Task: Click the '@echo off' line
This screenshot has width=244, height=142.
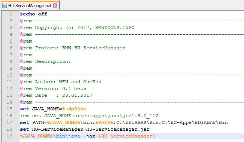Action: click(x=34, y=14)
